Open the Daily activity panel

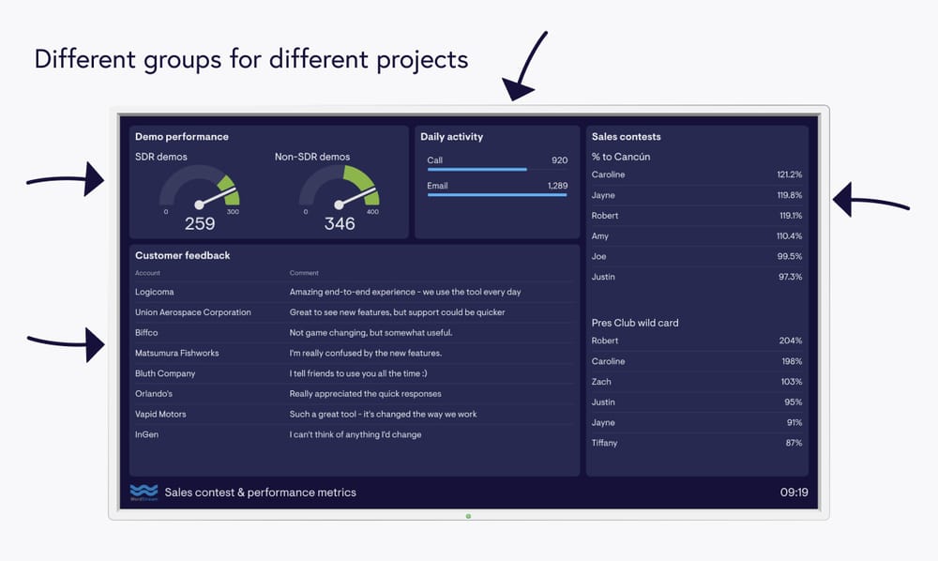tap(452, 136)
